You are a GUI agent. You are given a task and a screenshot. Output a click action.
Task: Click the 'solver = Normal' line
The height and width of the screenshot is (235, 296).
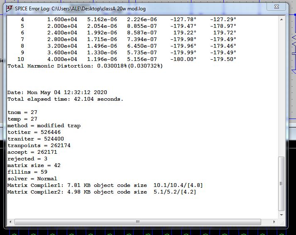pyautogui.click(x=32, y=179)
